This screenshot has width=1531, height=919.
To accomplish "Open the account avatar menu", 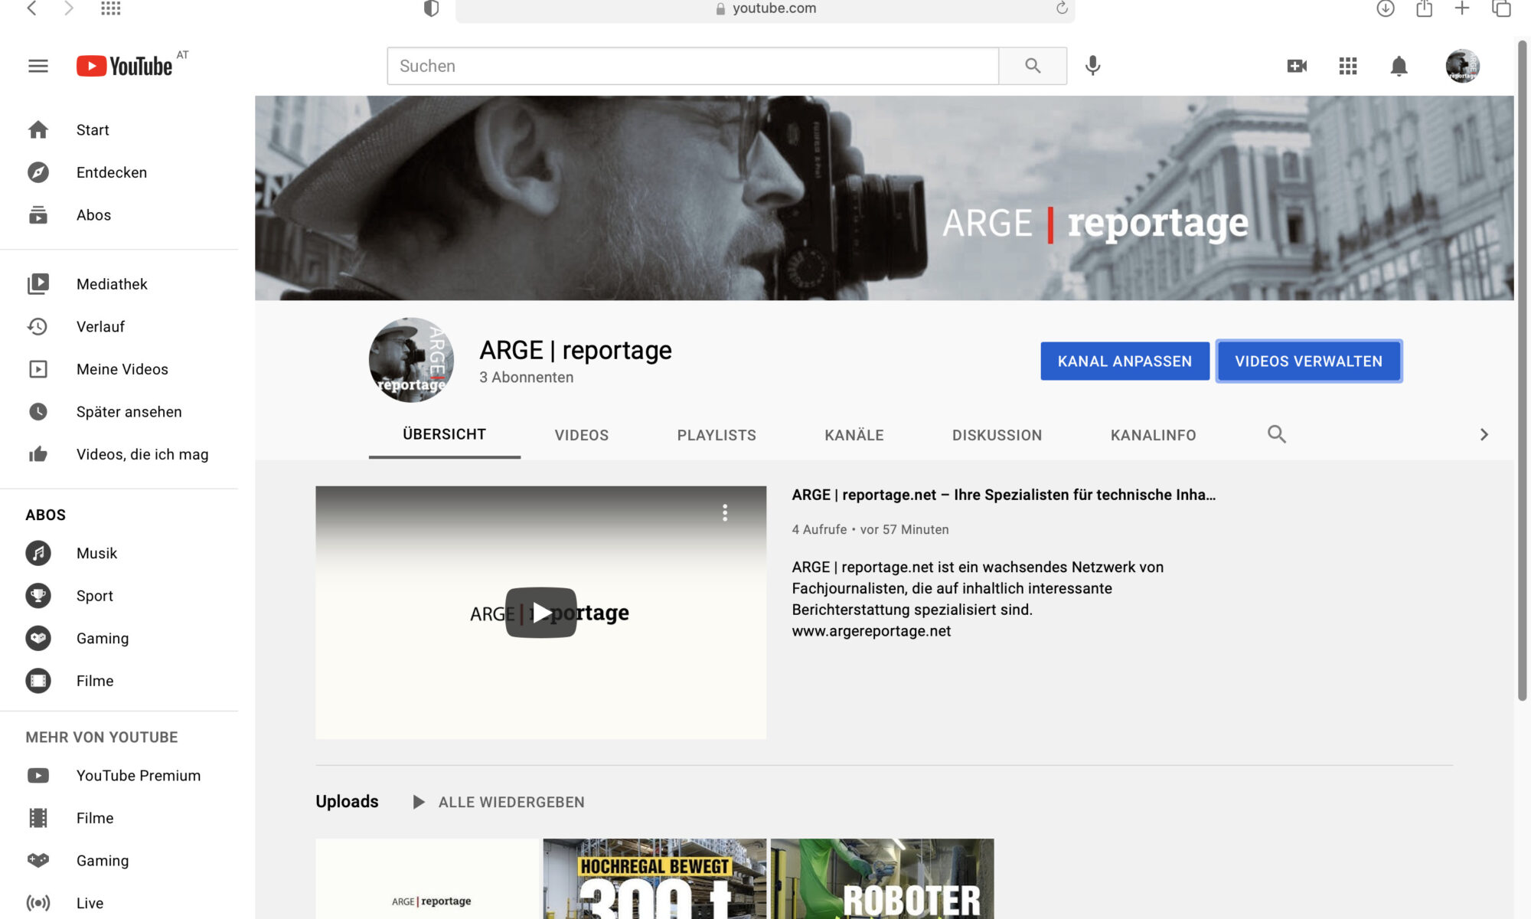I will [1462, 66].
